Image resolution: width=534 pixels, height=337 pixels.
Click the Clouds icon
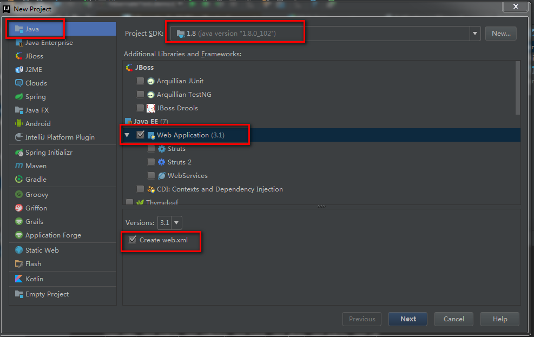19,83
